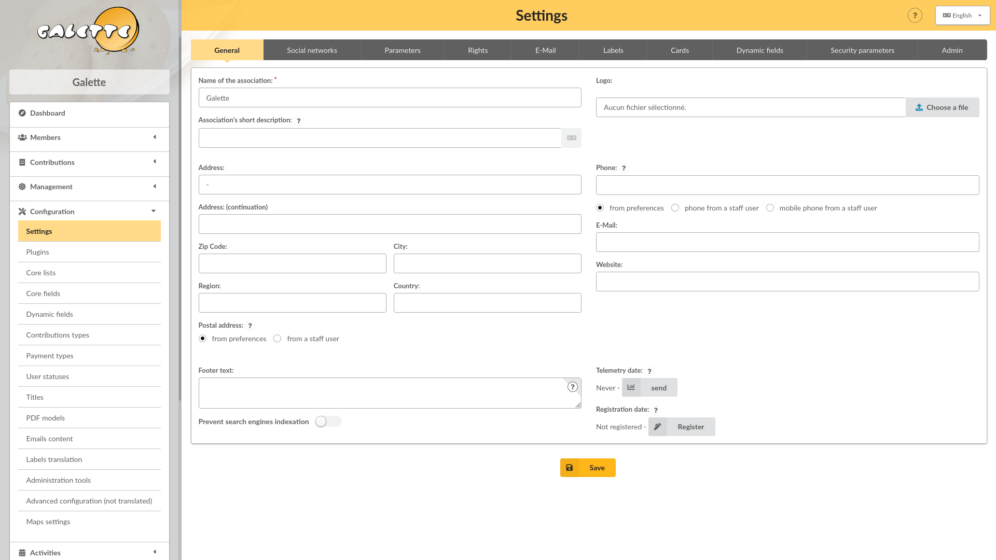Click the help icon inside Footer text area
Viewport: 996px width, 560px height.
coord(573,387)
